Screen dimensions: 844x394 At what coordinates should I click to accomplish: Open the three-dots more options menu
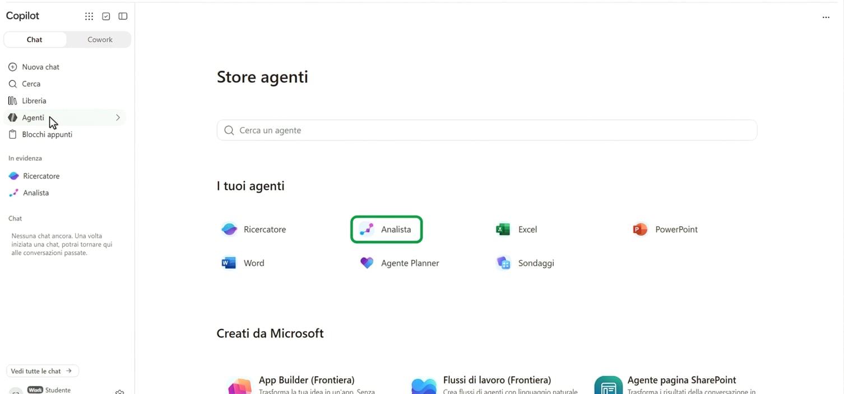tap(826, 17)
